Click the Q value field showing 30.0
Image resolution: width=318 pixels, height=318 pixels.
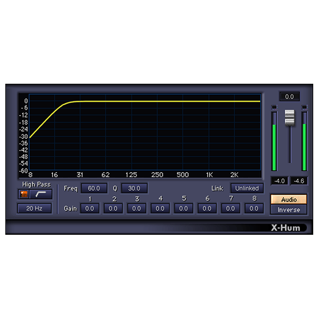[x=134, y=188]
